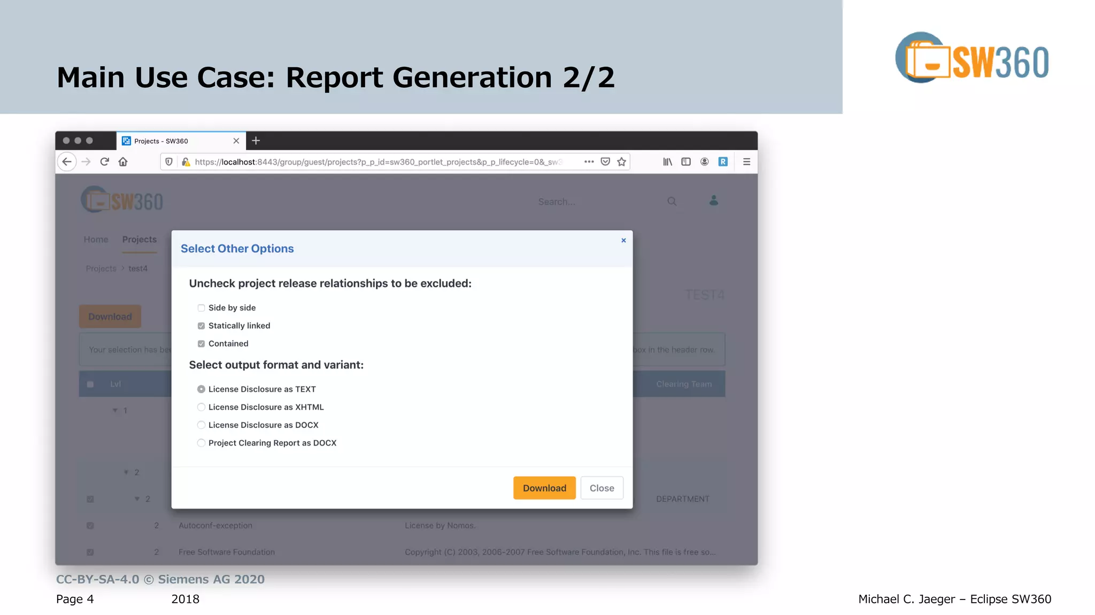Switch to Projects - SW360 browser tab

tap(181, 141)
